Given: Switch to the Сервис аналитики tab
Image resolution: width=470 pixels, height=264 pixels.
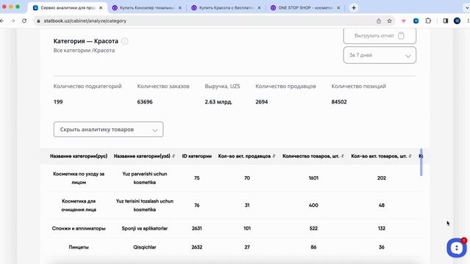Looking at the screenshot, I should pos(68,8).
